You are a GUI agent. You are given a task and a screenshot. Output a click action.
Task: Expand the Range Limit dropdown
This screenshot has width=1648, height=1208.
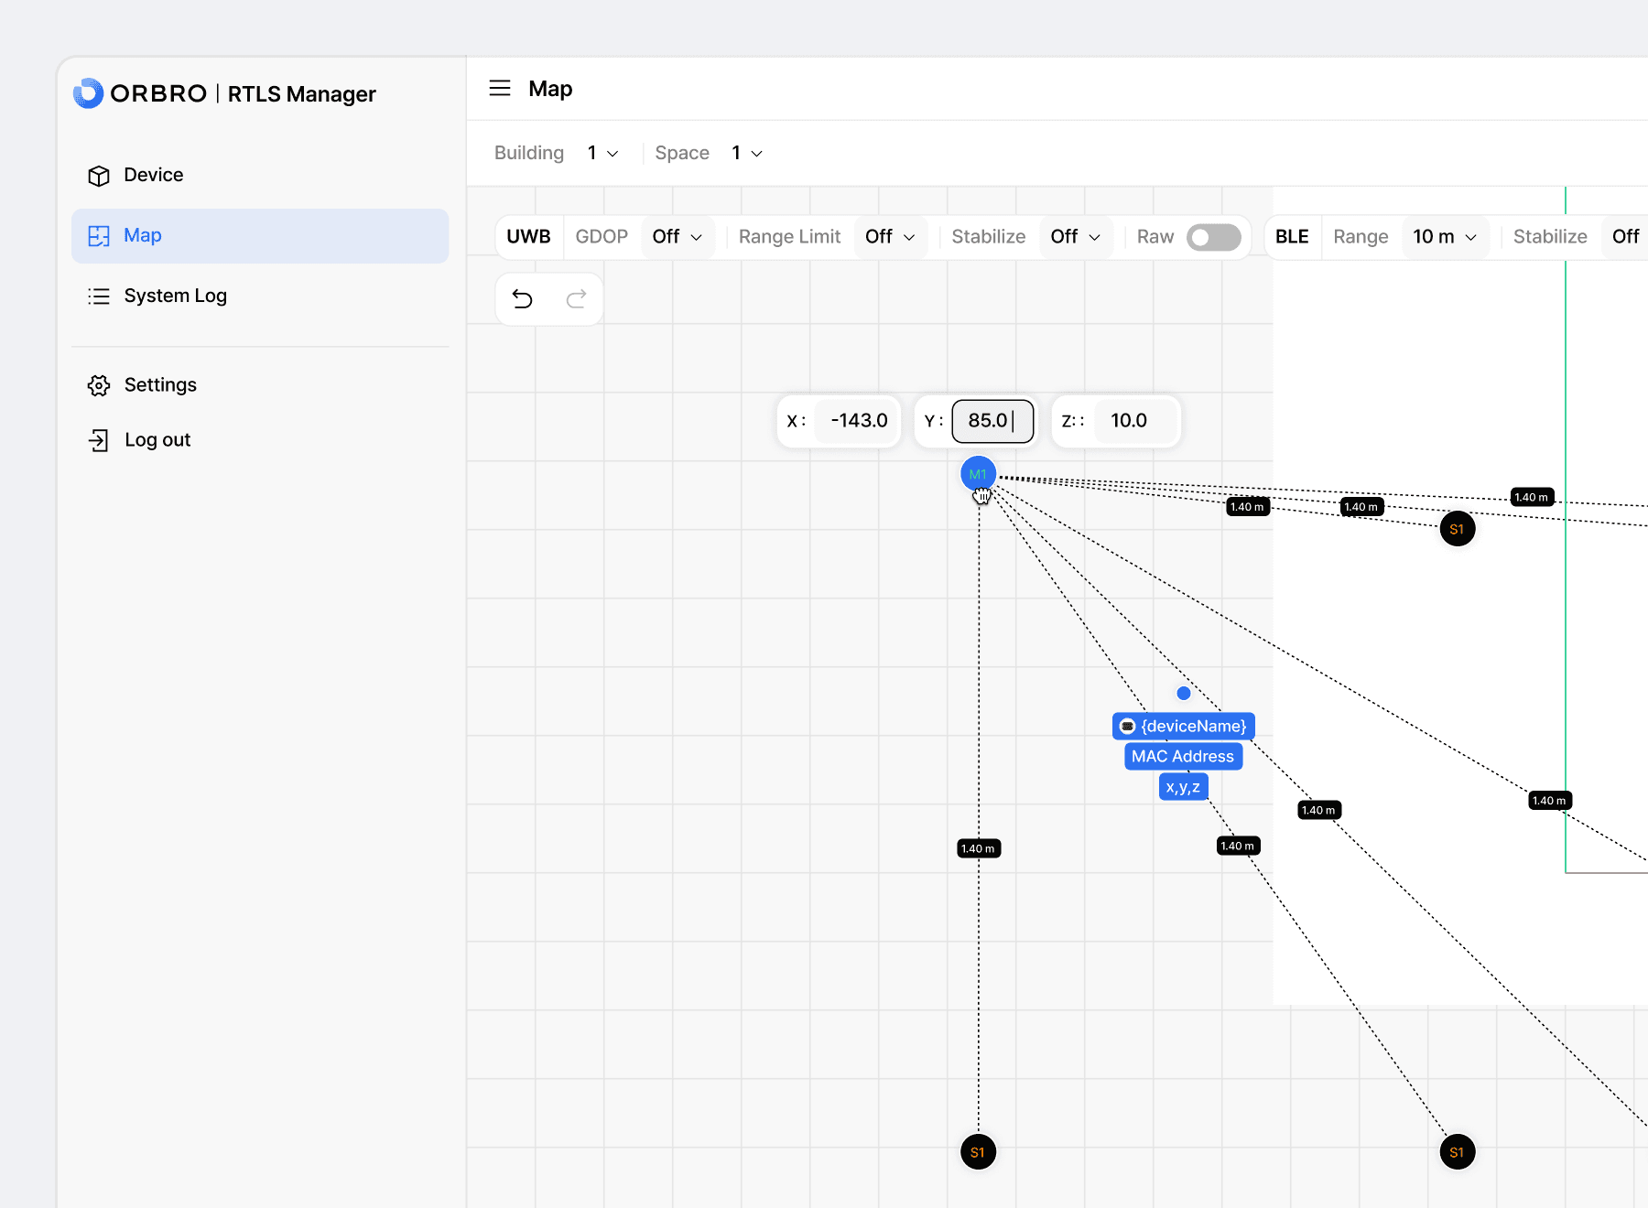(x=890, y=237)
